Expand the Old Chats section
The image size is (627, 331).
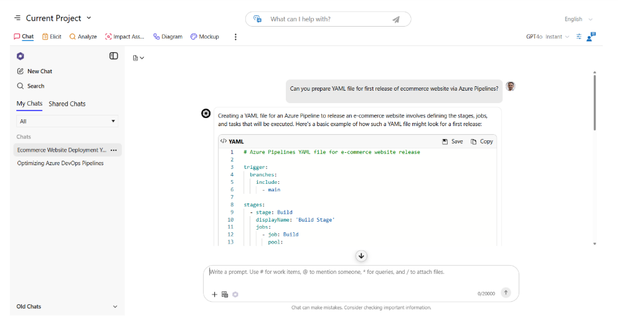coord(115,306)
